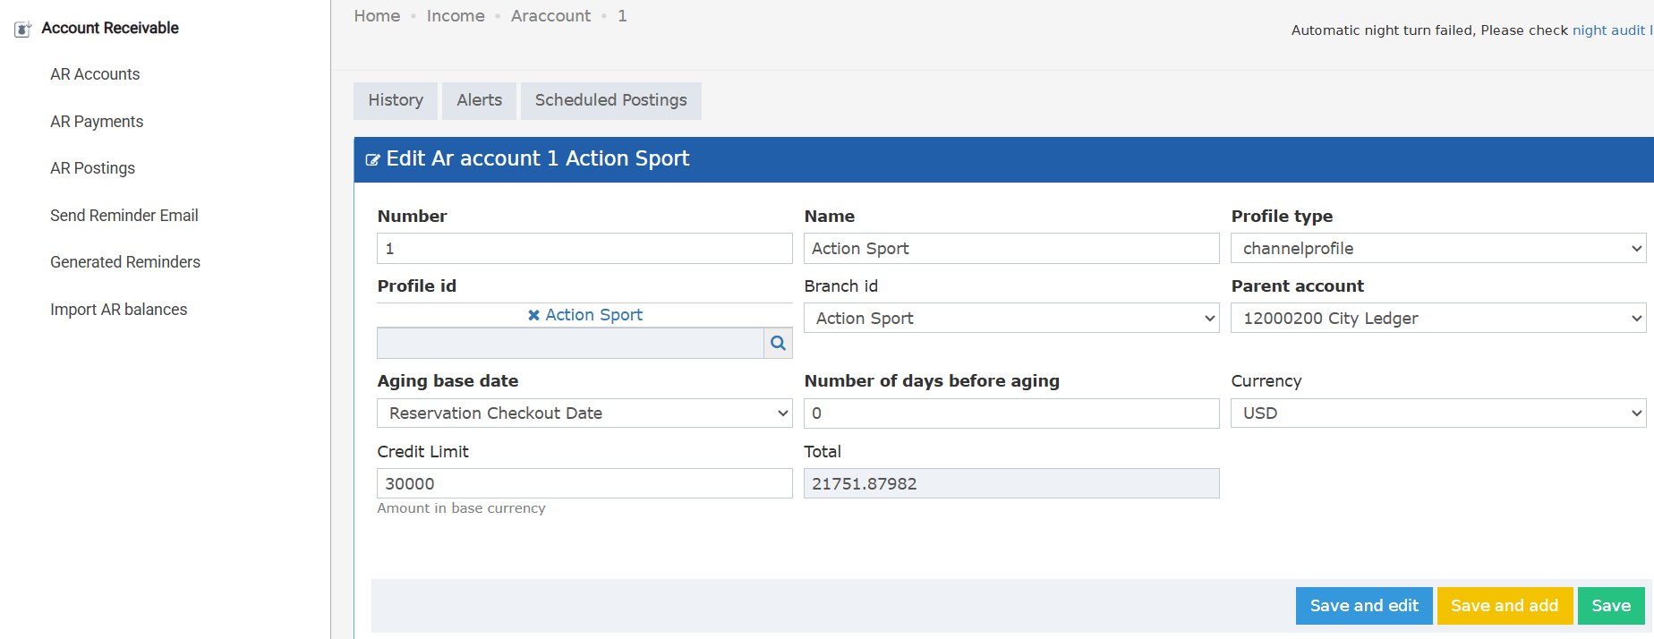Open the Branch id dropdown
This screenshot has width=1654, height=639.
tap(1011, 318)
